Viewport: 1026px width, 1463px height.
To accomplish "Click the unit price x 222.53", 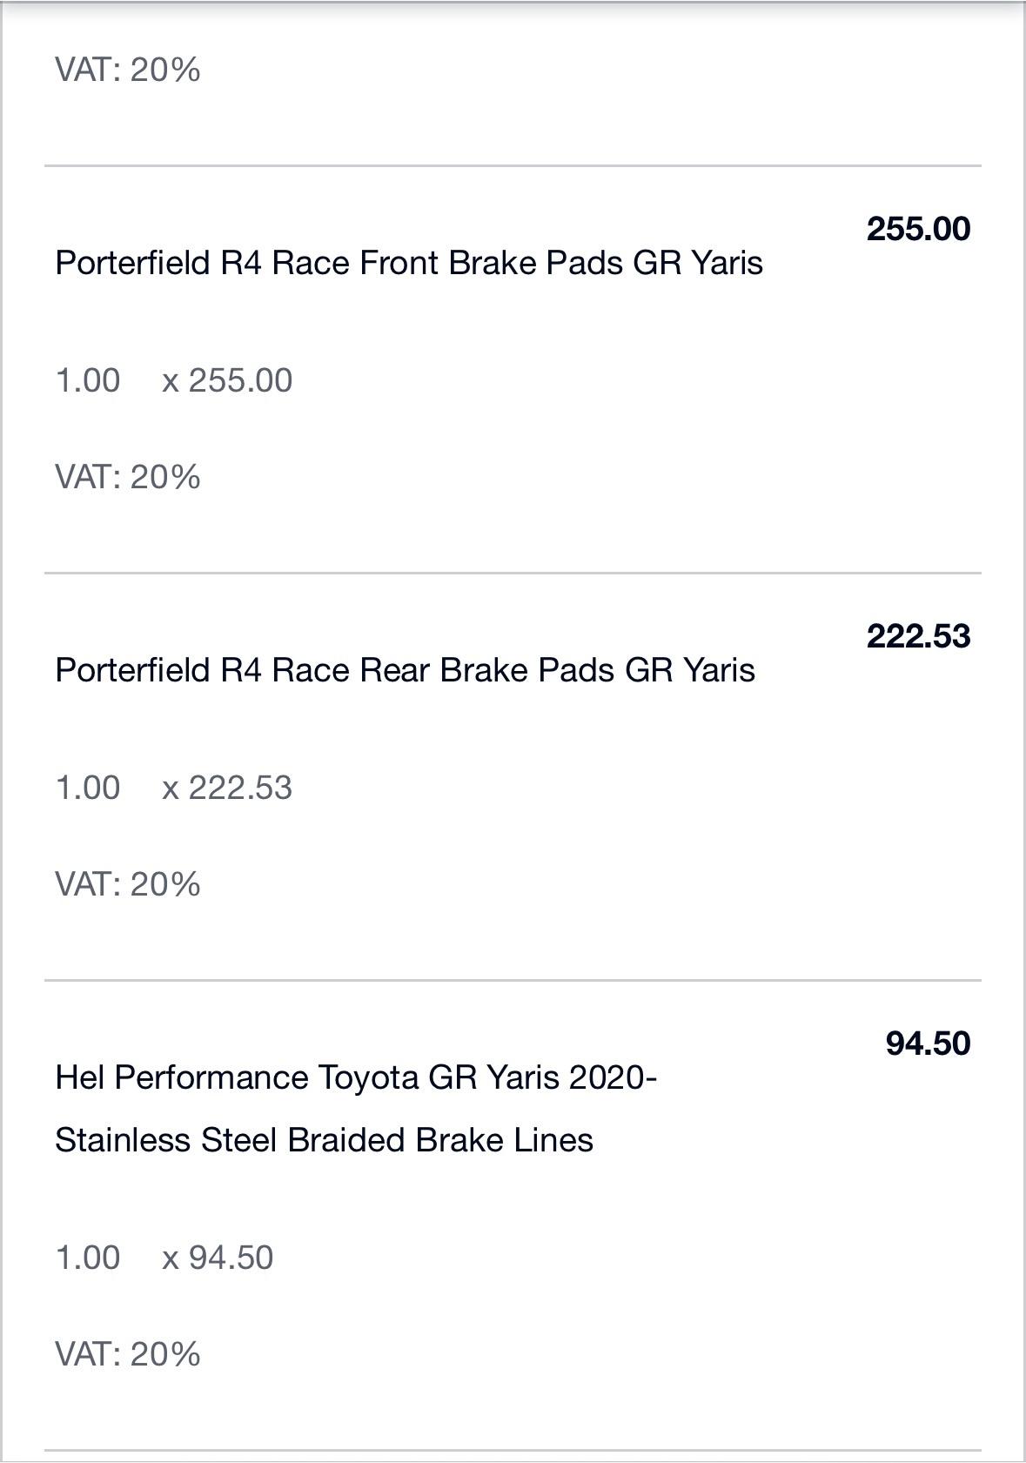I will tap(227, 788).
